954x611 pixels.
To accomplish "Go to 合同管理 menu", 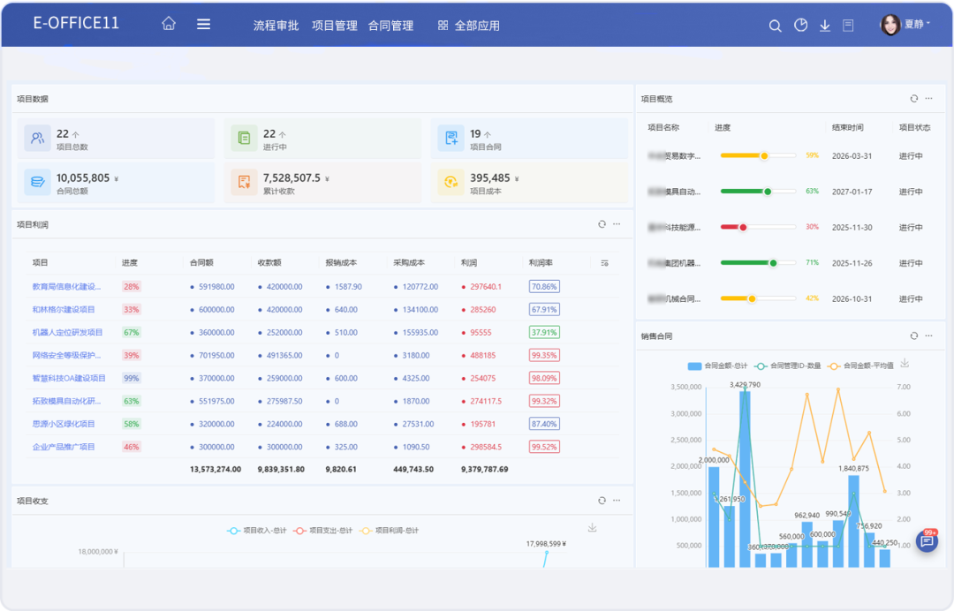I will click(x=390, y=26).
